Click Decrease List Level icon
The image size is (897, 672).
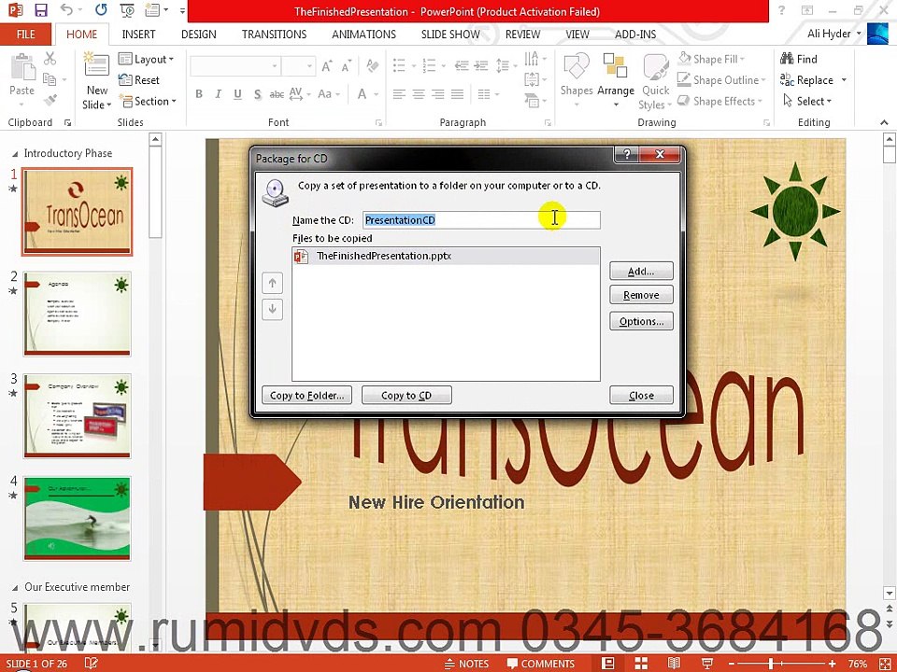click(462, 65)
